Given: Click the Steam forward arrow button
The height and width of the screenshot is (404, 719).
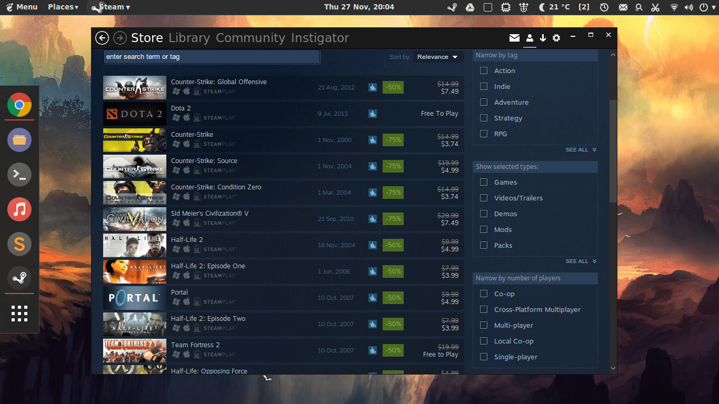Looking at the screenshot, I should (x=120, y=38).
